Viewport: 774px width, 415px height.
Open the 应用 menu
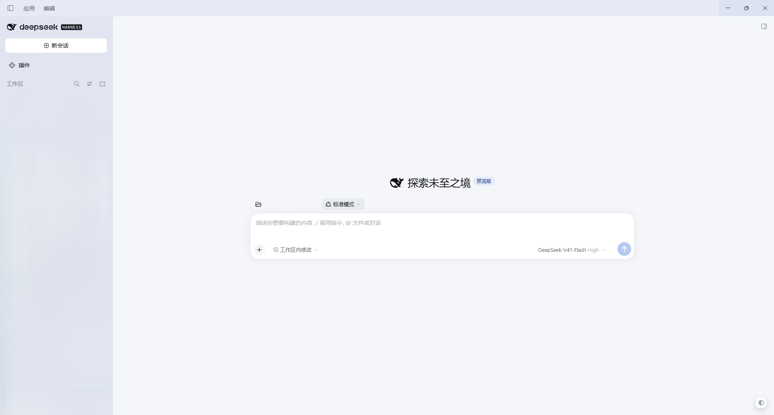29,8
